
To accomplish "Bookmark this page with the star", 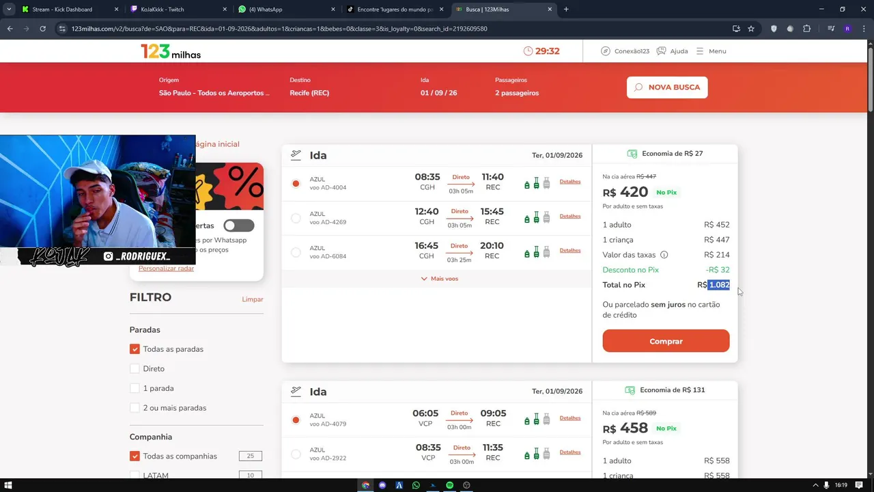I will click(751, 29).
